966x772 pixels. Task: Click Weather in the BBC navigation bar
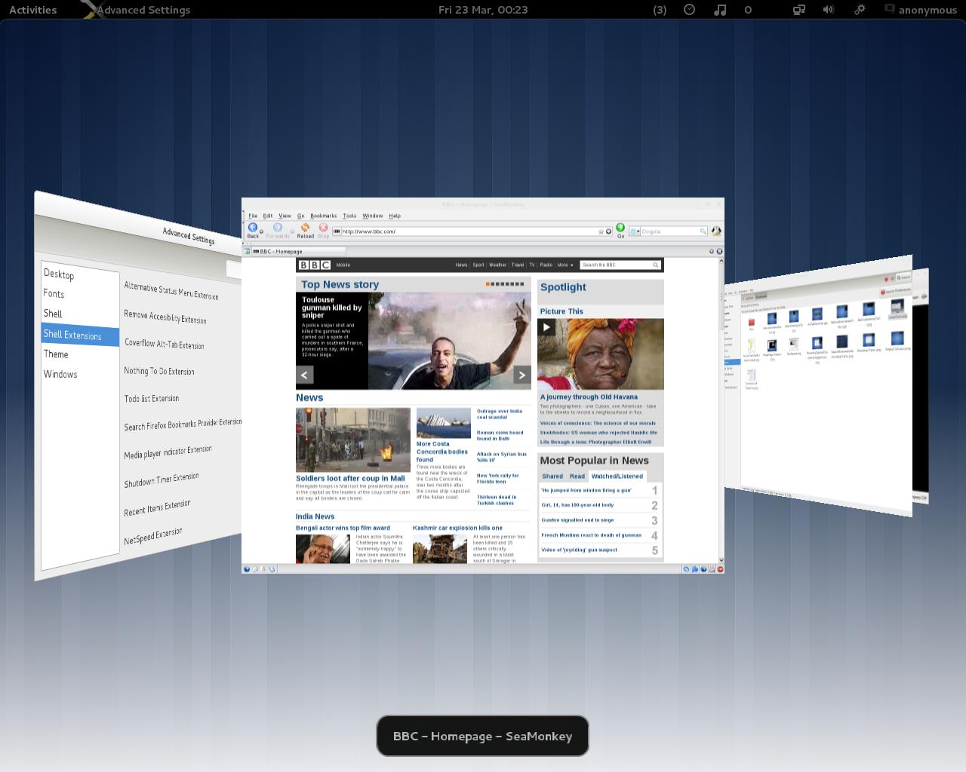click(x=497, y=265)
